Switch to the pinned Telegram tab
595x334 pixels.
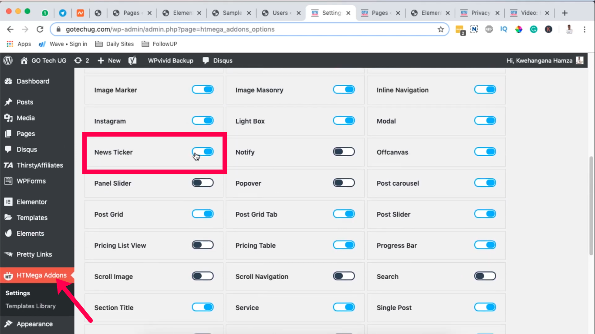point(63,13)
